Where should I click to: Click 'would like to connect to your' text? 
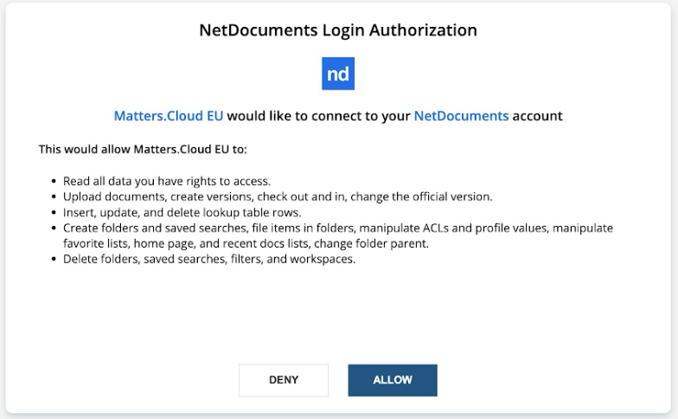(318, 116)
